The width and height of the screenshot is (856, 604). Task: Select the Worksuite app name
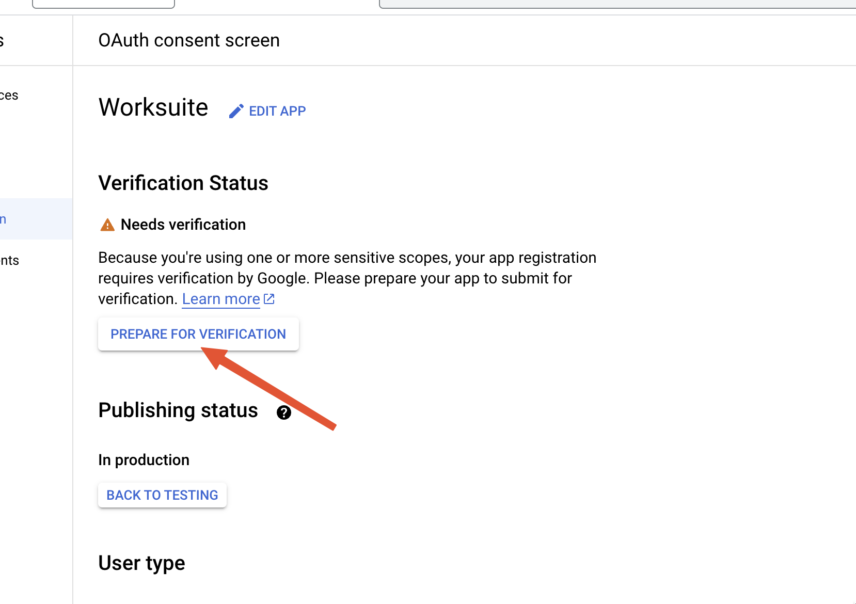click(153, 107)
